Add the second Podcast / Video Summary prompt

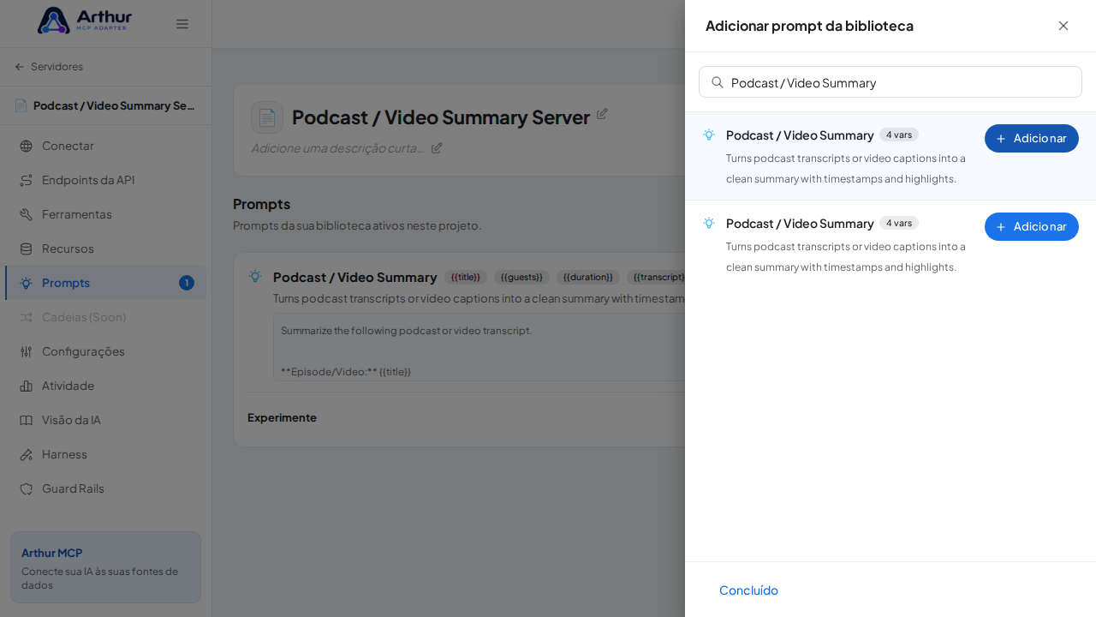click(1032, 226)
